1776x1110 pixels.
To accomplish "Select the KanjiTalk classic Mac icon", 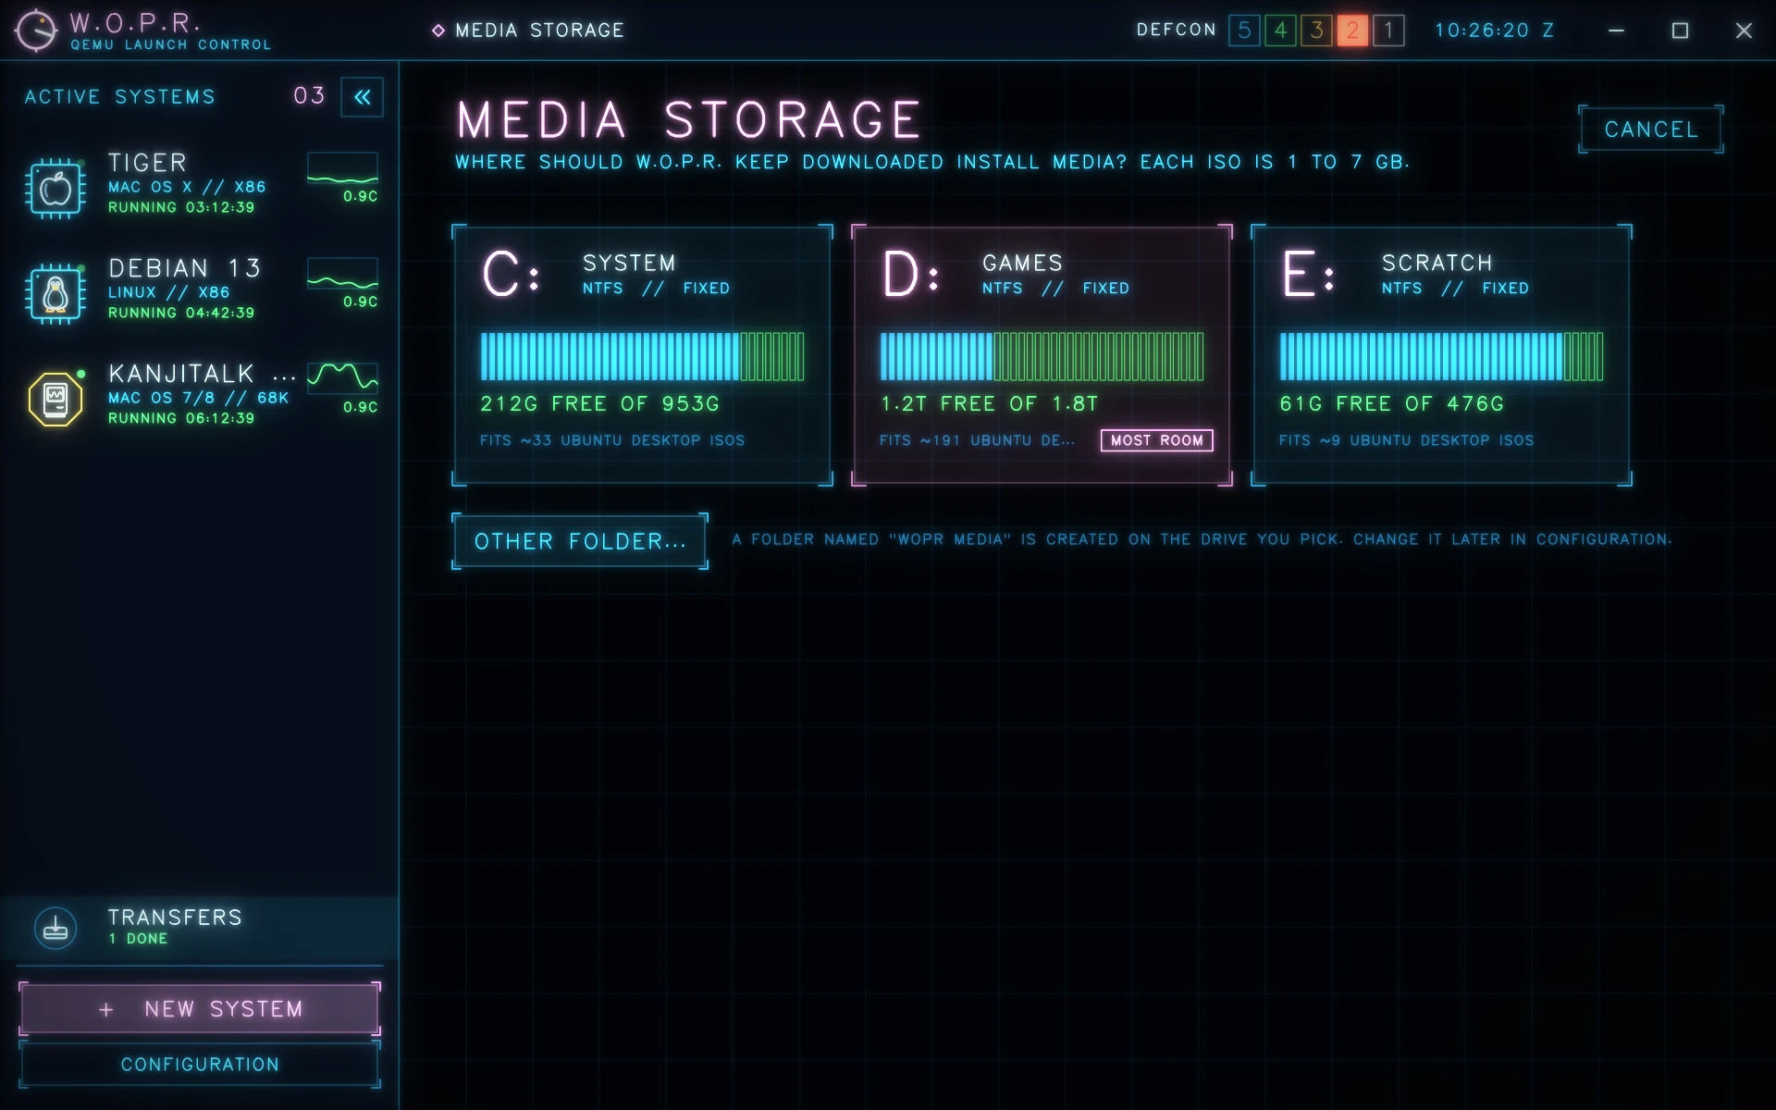I will click(55, 400).
